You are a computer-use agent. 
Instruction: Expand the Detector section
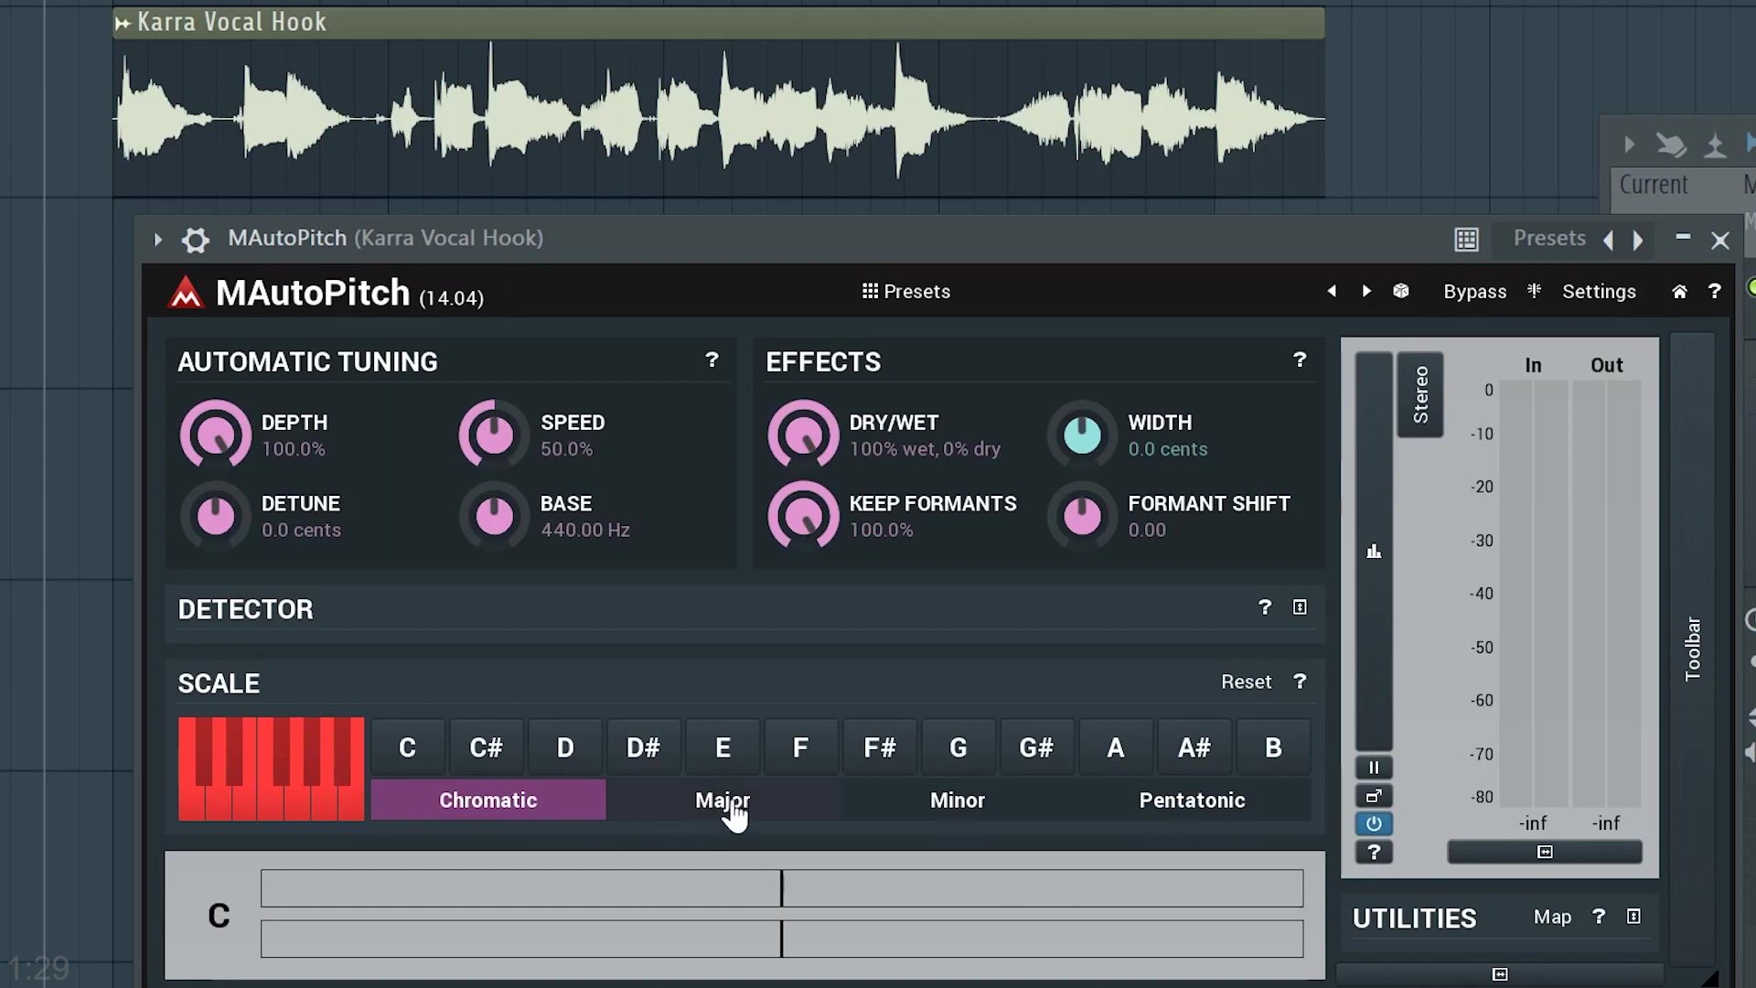click(1300, 607)
